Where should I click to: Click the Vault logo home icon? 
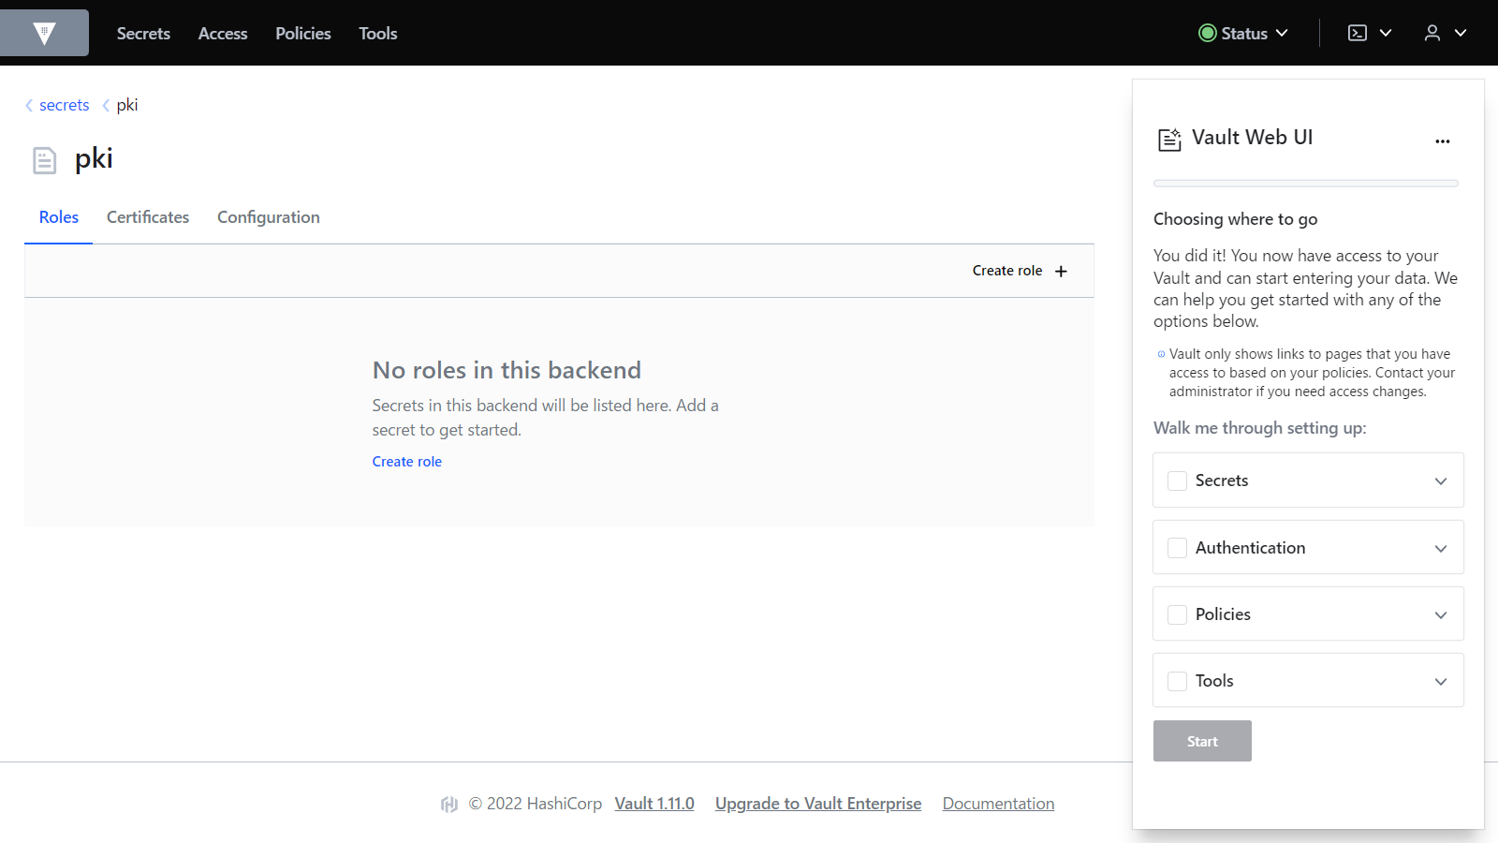point(44,34)
